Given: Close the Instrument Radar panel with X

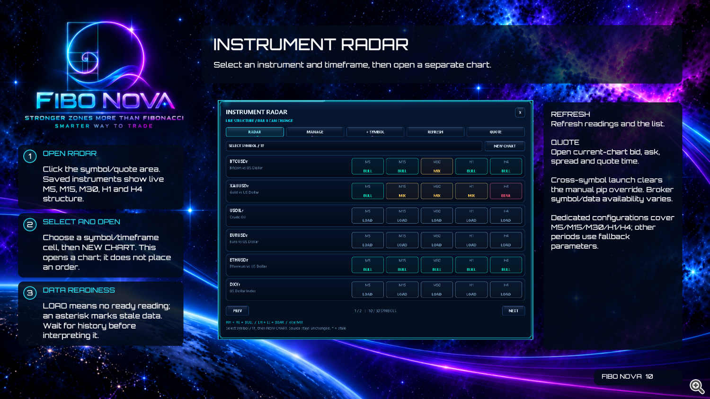Looking at the screenshot, I should coord(520,113).
